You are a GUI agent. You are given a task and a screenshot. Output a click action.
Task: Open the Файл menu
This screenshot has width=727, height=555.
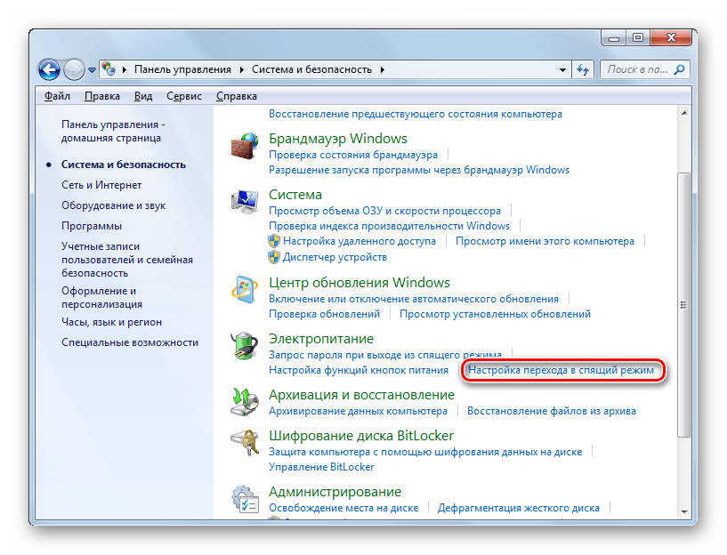(57, 96)
